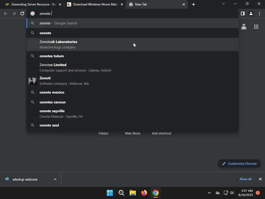Open the Chrome Labs flask icon
The width and height of the screenshot is (265, 199).
244,27
